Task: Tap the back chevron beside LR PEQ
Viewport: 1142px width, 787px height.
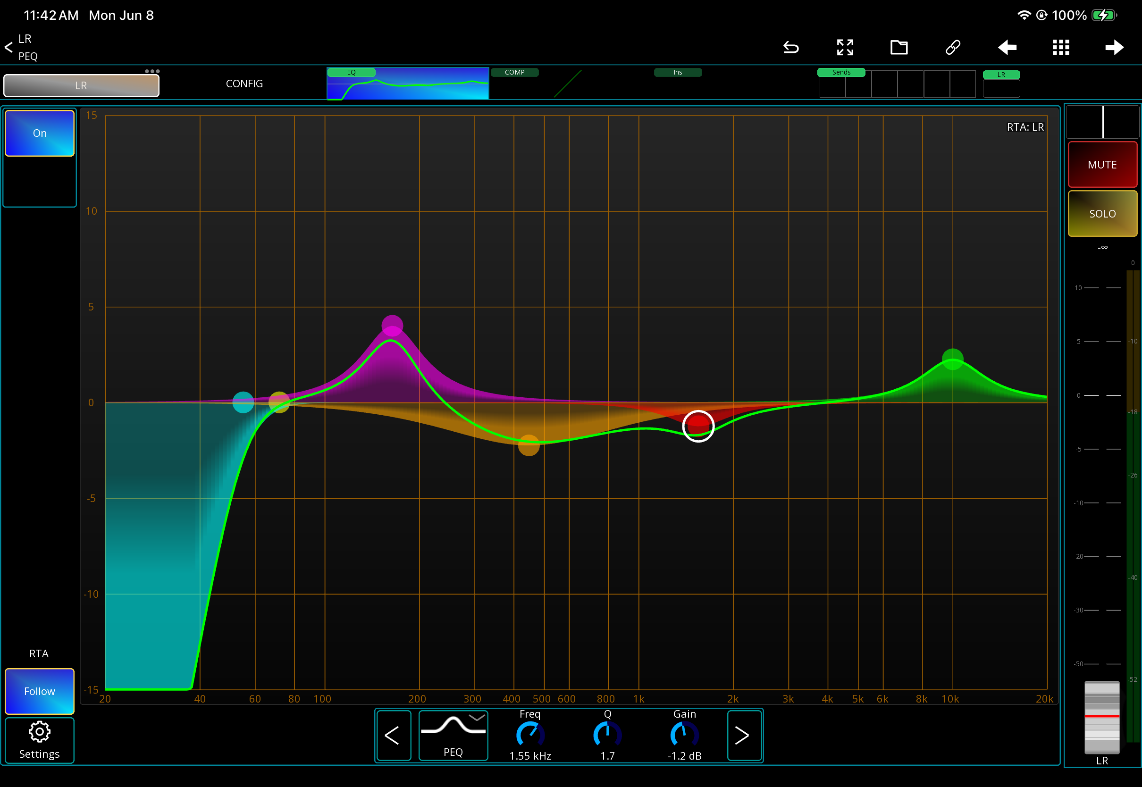Action: (x=8, y=47)
